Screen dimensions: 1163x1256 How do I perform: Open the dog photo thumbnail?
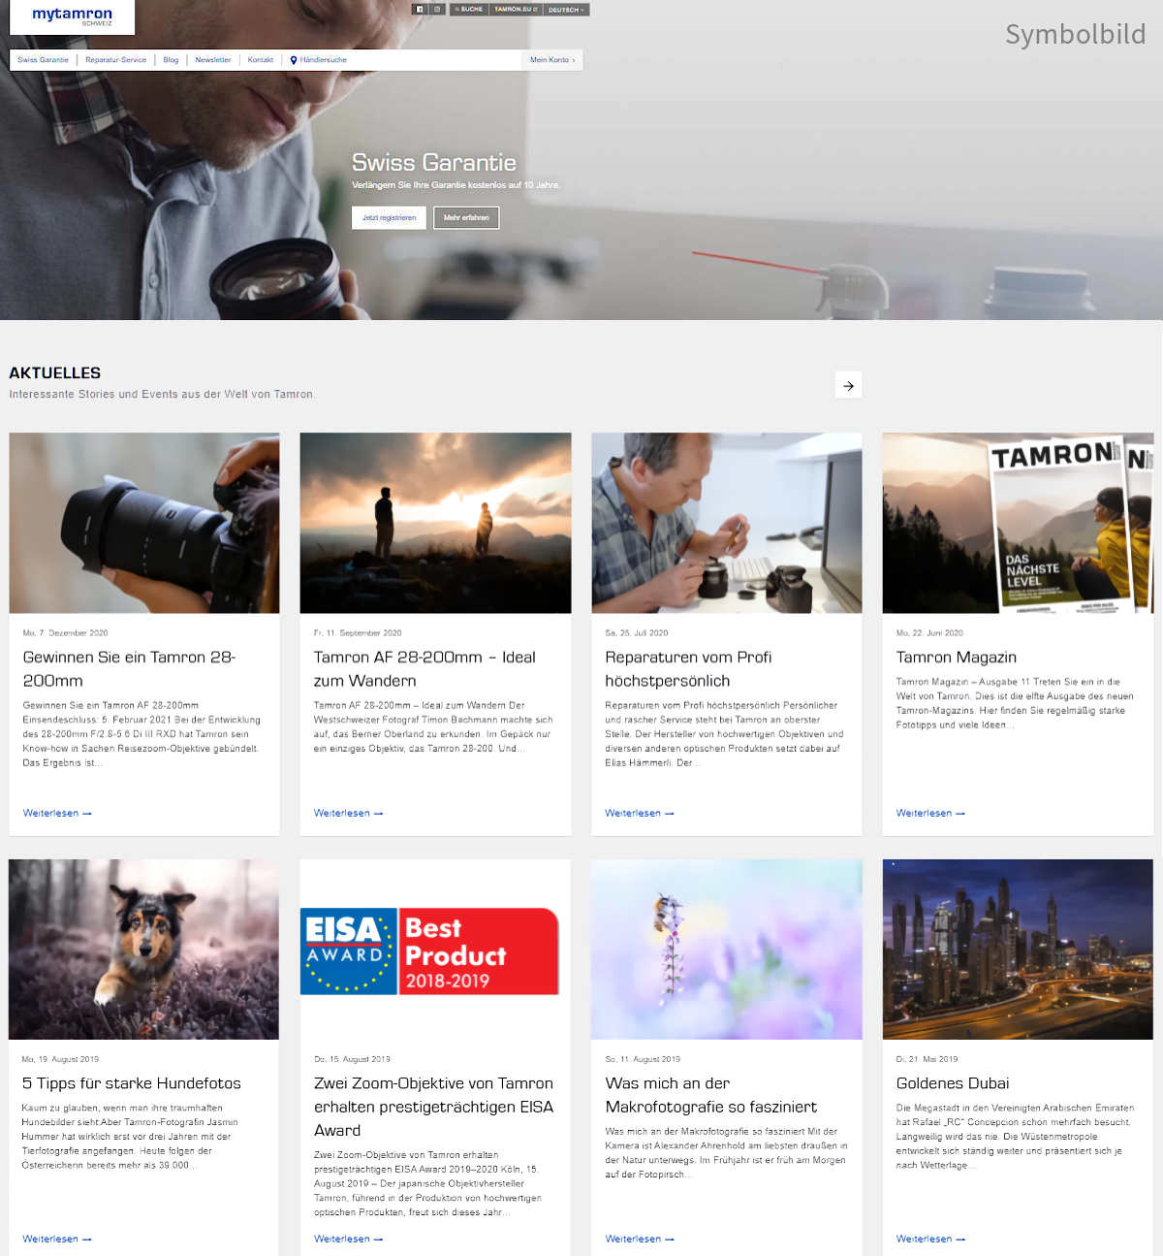pyautogui.click(x=143, y=950)
